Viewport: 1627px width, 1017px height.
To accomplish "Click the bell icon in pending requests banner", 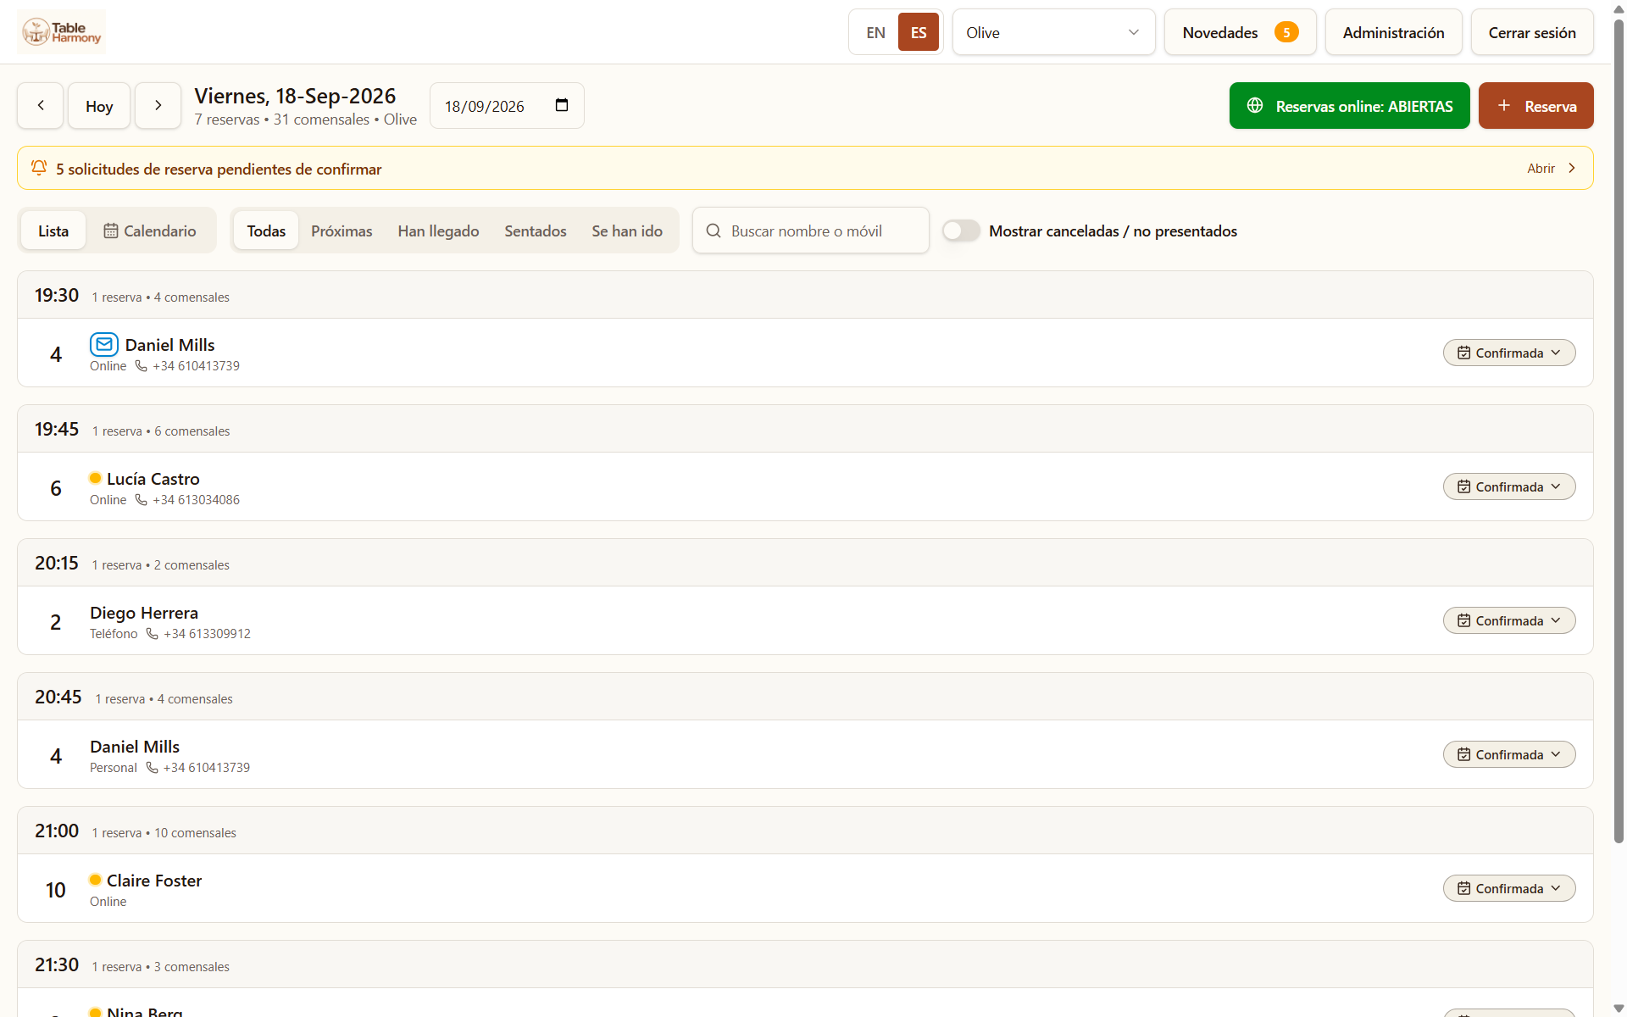I will [x=39, y=168].
